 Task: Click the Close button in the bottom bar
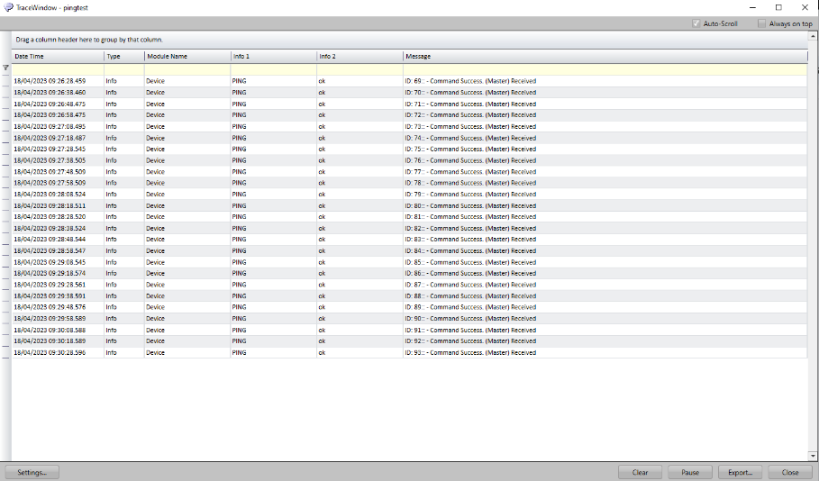[790, 472]
